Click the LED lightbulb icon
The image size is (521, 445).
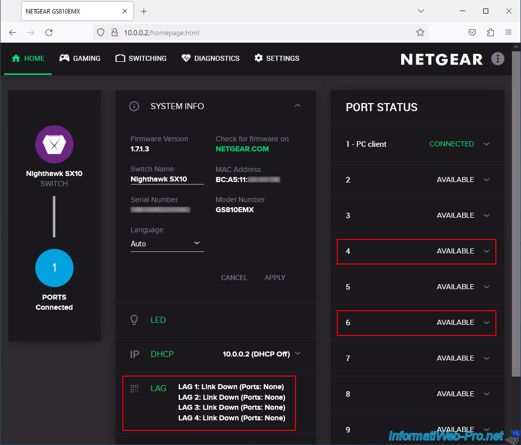pyautogui.click(x=134, y=320)
